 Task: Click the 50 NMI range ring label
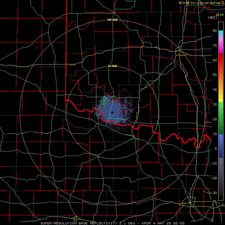coord(112,66)
